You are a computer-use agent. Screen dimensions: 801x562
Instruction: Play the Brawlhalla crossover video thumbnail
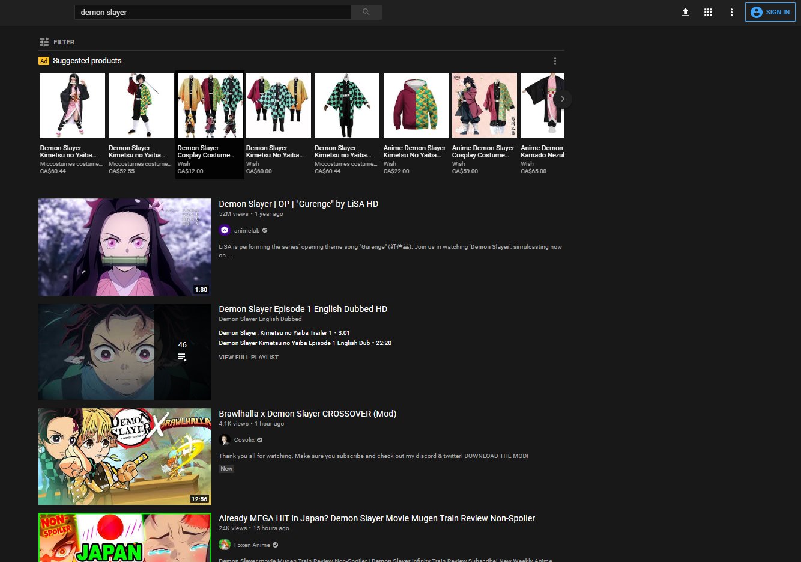(125, 457)
